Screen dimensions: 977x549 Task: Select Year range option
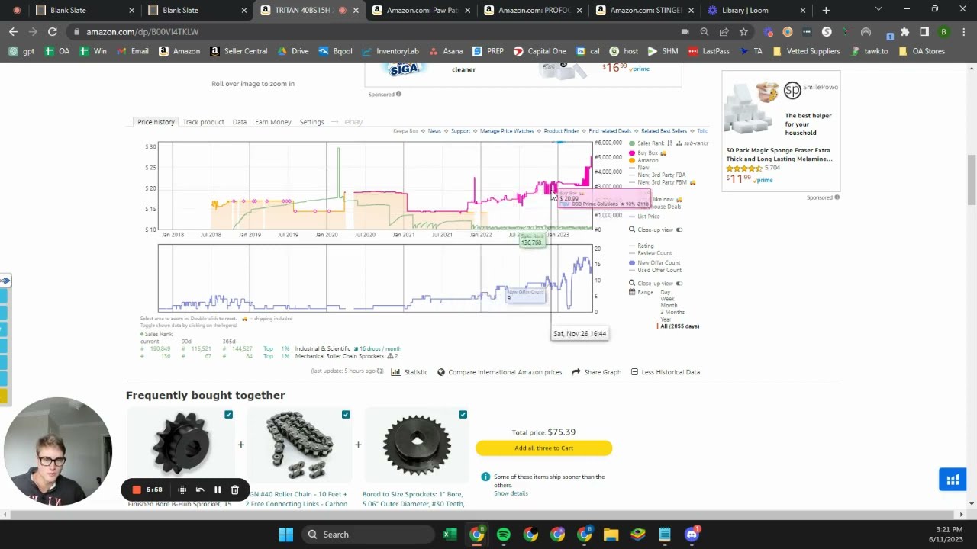pos(666,319)
